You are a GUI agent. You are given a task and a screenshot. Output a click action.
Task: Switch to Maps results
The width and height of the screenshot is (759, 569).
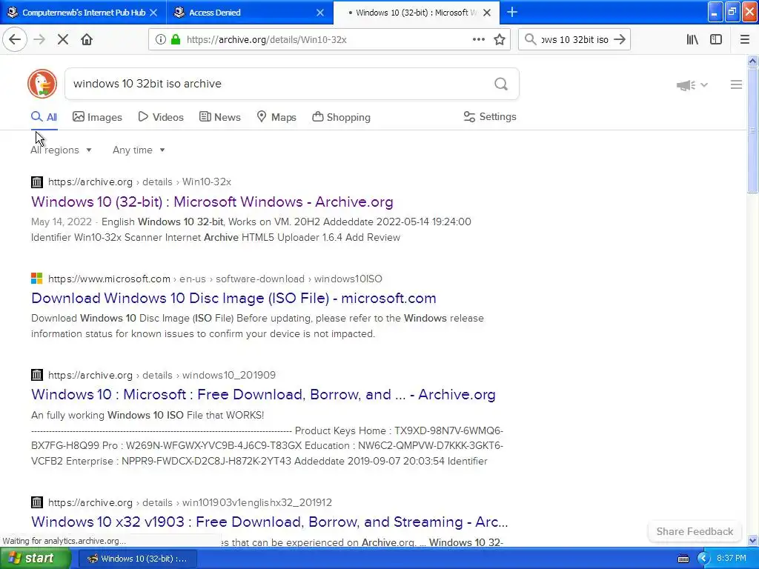[276, 117]
